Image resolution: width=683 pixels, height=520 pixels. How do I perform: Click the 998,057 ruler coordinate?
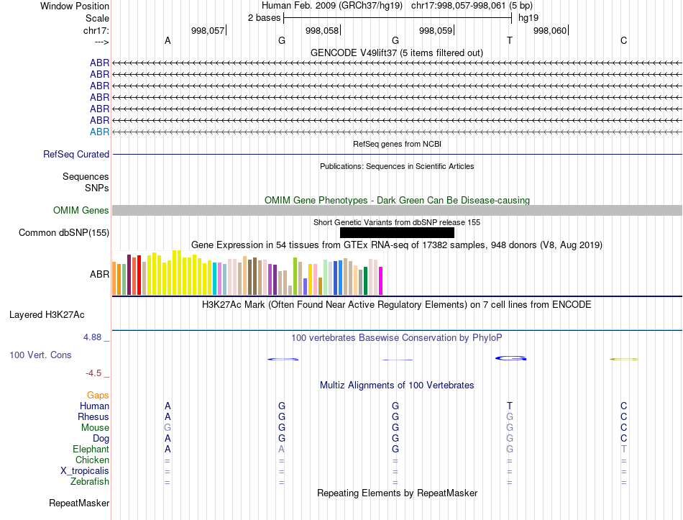coord(207,30)
